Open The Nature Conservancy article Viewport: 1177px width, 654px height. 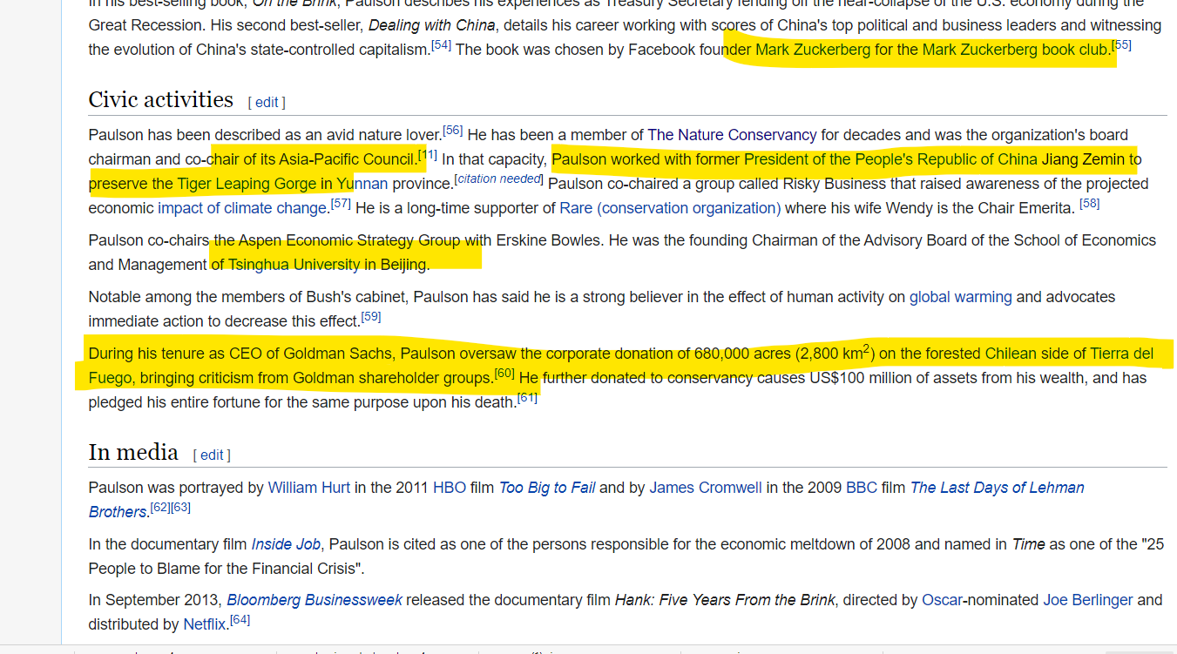(732, 135)
